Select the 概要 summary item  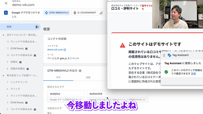point(20,27)
